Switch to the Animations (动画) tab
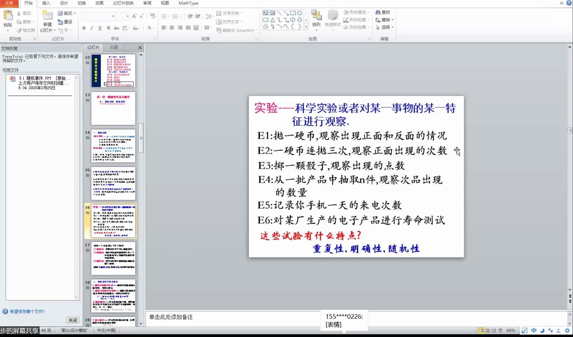573x337 pixels. point(100,3)
